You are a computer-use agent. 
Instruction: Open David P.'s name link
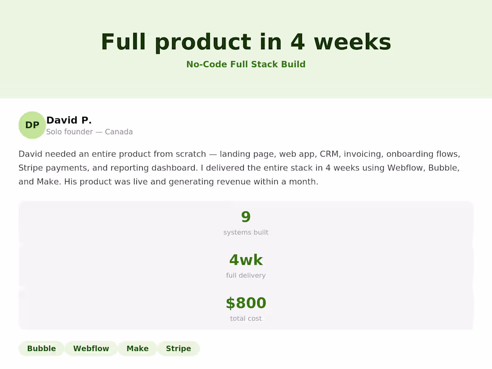[69, 120]
